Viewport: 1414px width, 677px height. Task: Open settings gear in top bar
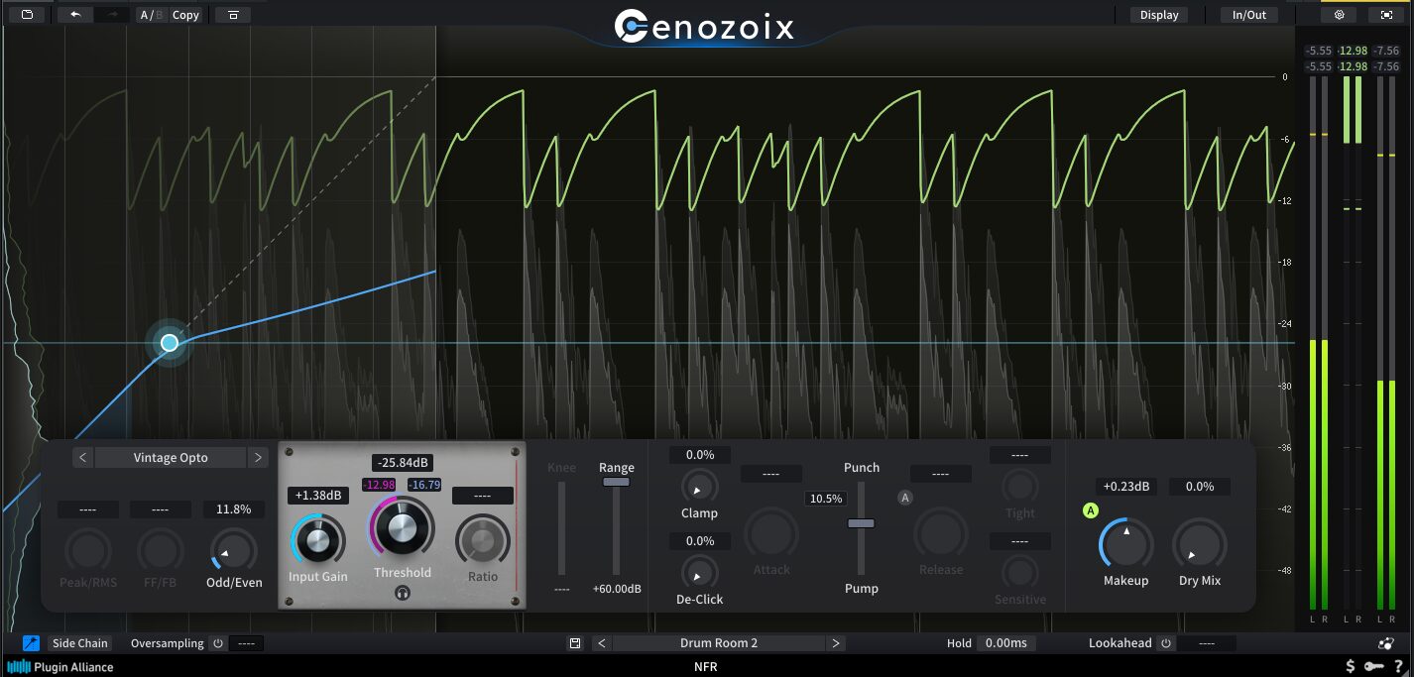(1339, 15)
